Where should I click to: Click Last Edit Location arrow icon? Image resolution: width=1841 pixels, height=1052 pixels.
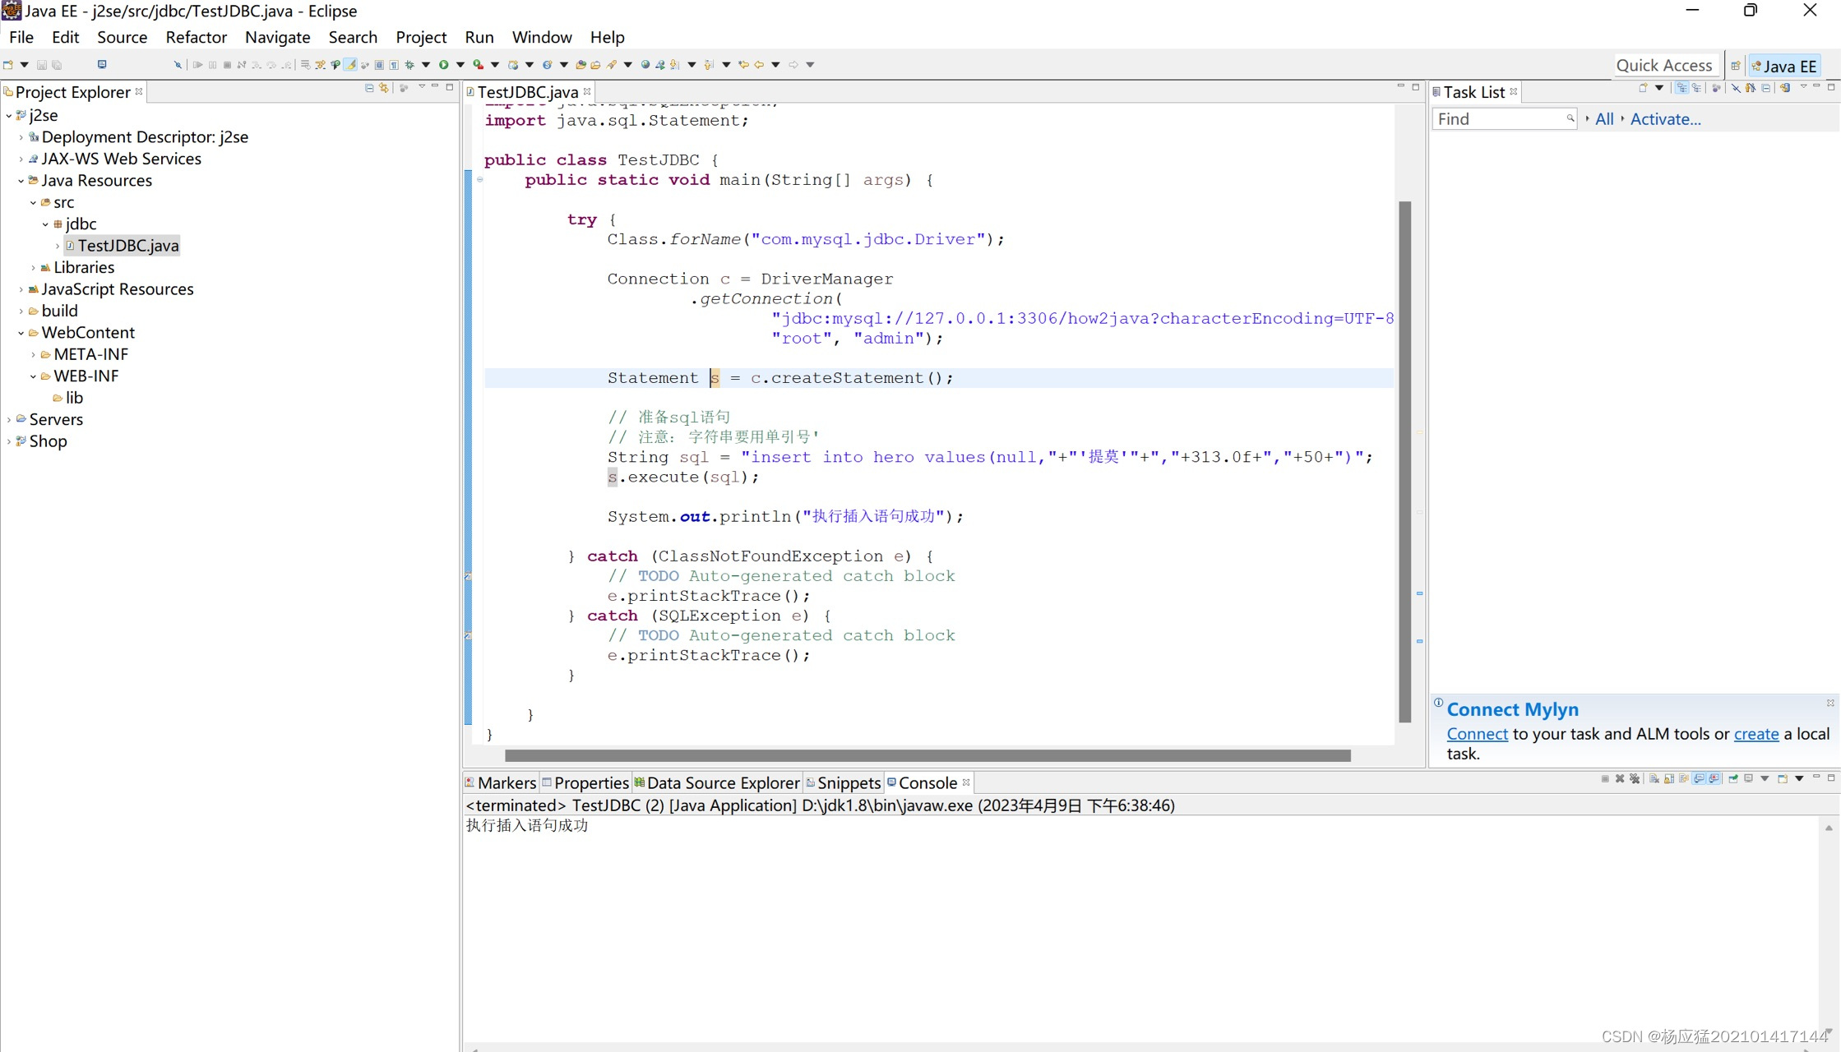point(743,65)
